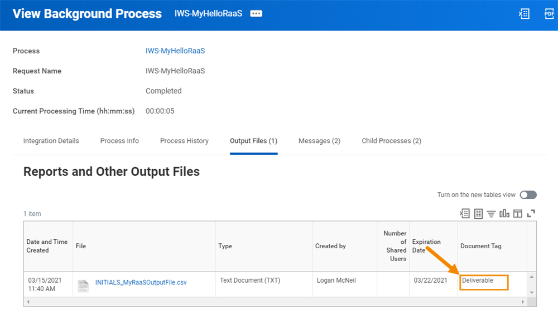
Task: Open the table filter icon
Action: (491, 214)
